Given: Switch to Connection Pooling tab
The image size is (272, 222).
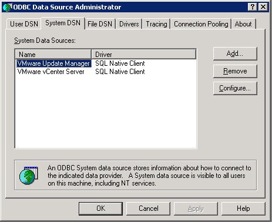Looking at the screenshot, I should pos(201,24).
